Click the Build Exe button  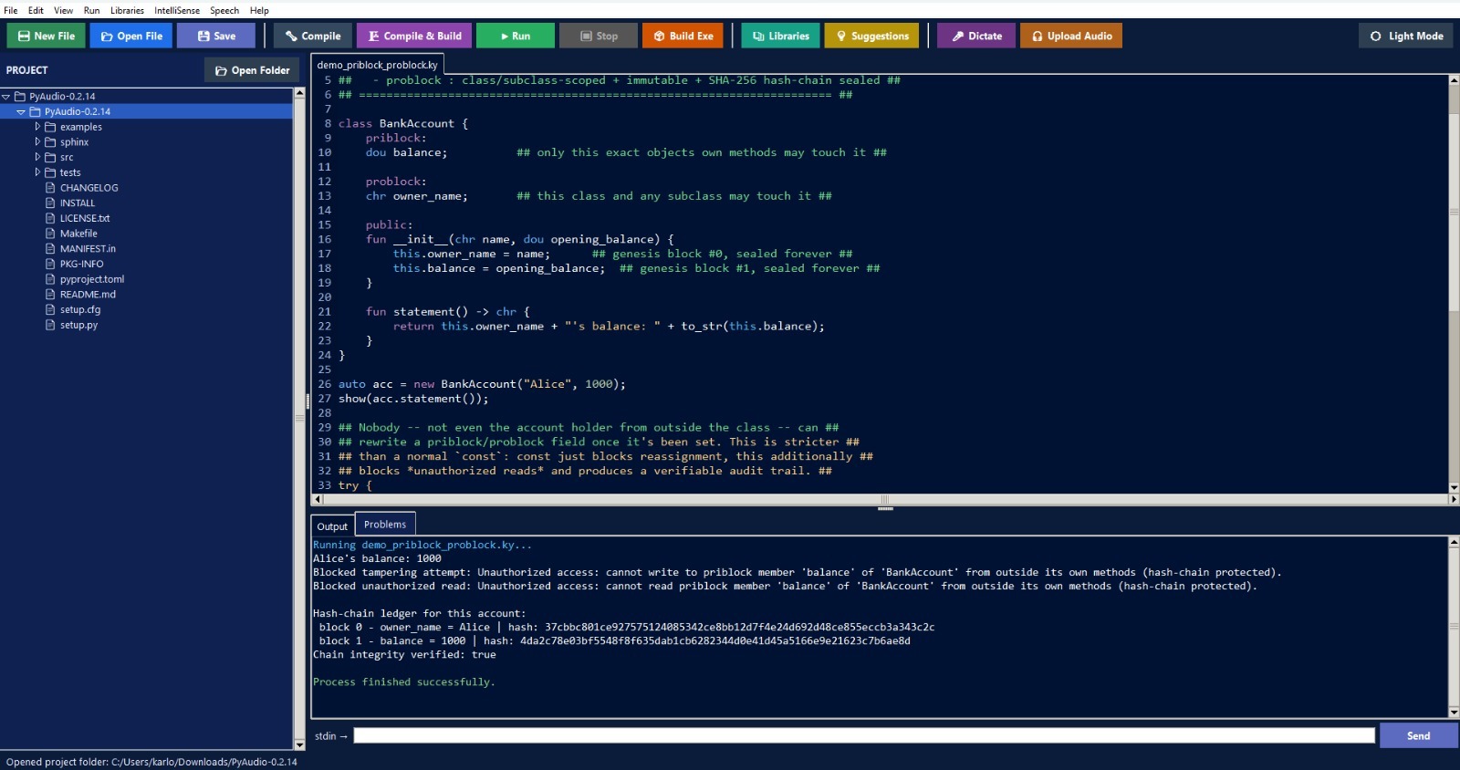[683, 36]
